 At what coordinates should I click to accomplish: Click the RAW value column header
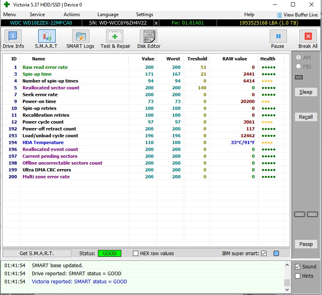(235, 59)
